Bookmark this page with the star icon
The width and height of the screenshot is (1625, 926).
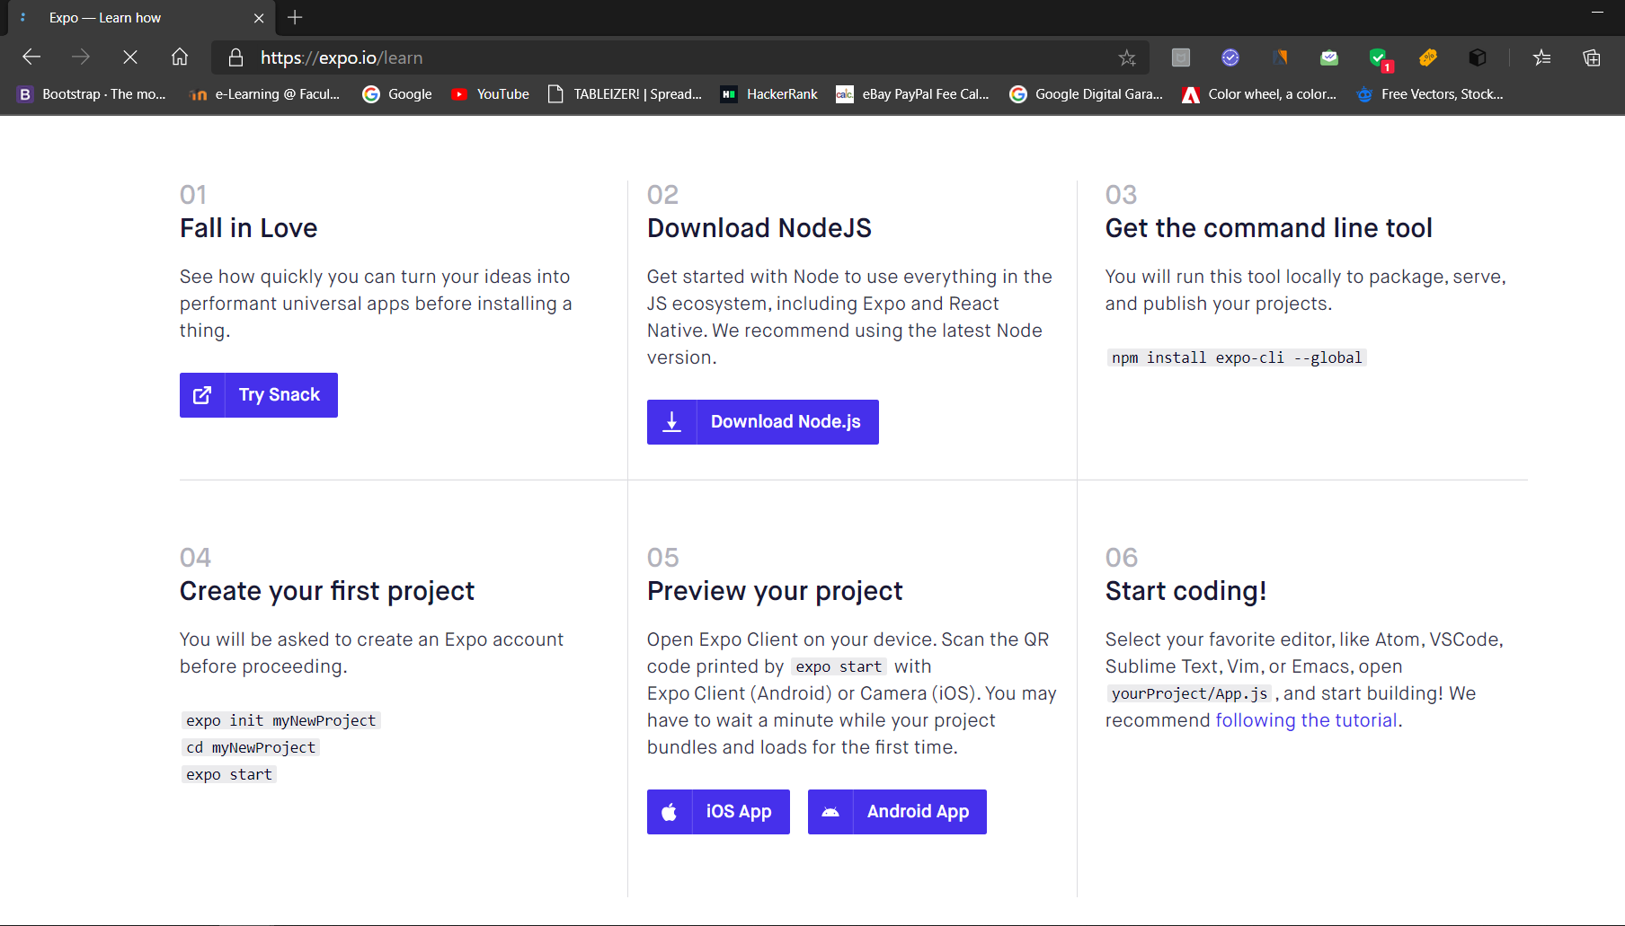pyautogui.click(x=1127, y=58)
